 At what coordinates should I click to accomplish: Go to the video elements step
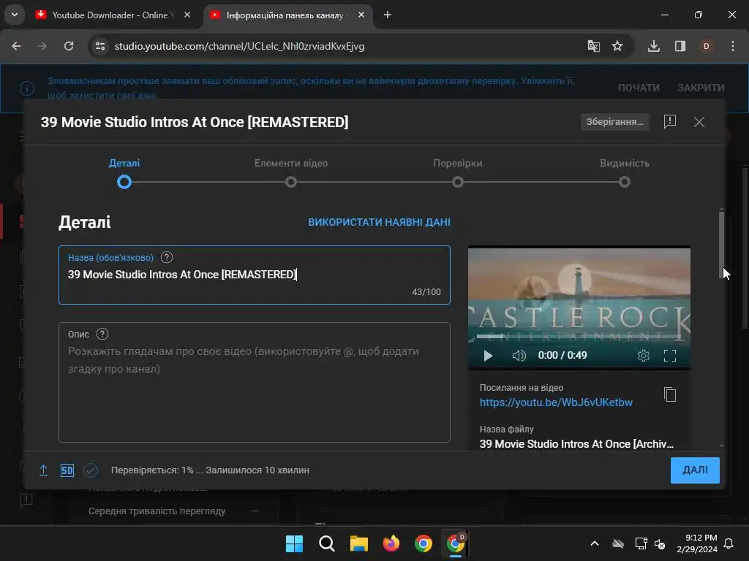click(x=291, y=181)
